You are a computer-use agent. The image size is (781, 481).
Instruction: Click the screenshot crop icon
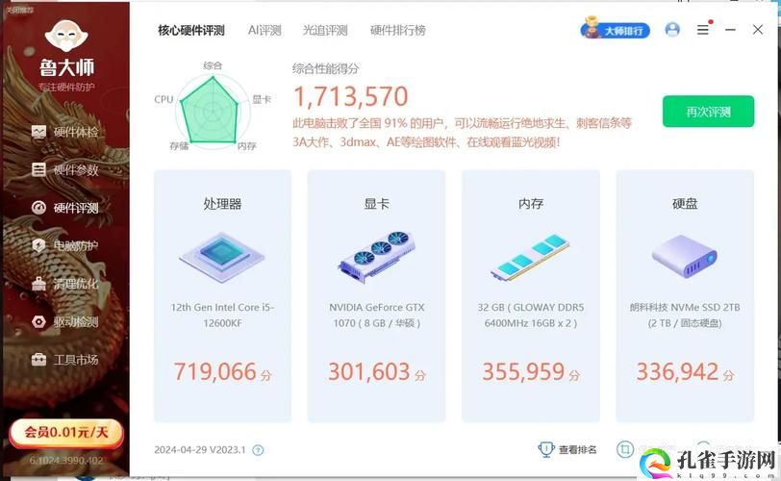tap(625, 449)
